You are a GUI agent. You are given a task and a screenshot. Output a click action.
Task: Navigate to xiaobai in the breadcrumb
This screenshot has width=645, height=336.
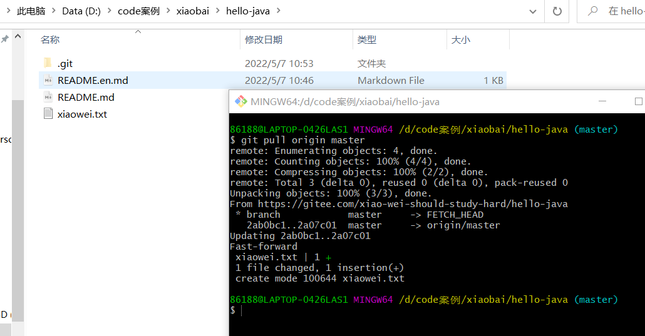point(192,11)
